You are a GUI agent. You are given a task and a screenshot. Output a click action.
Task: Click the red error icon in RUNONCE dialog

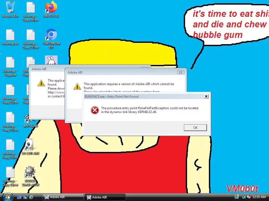[95, 110]
